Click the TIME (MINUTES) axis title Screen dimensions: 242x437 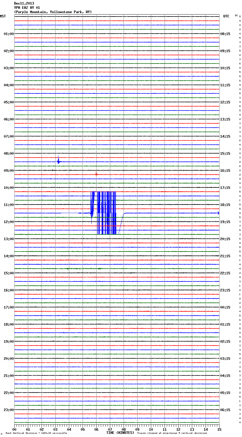[120, 433]
